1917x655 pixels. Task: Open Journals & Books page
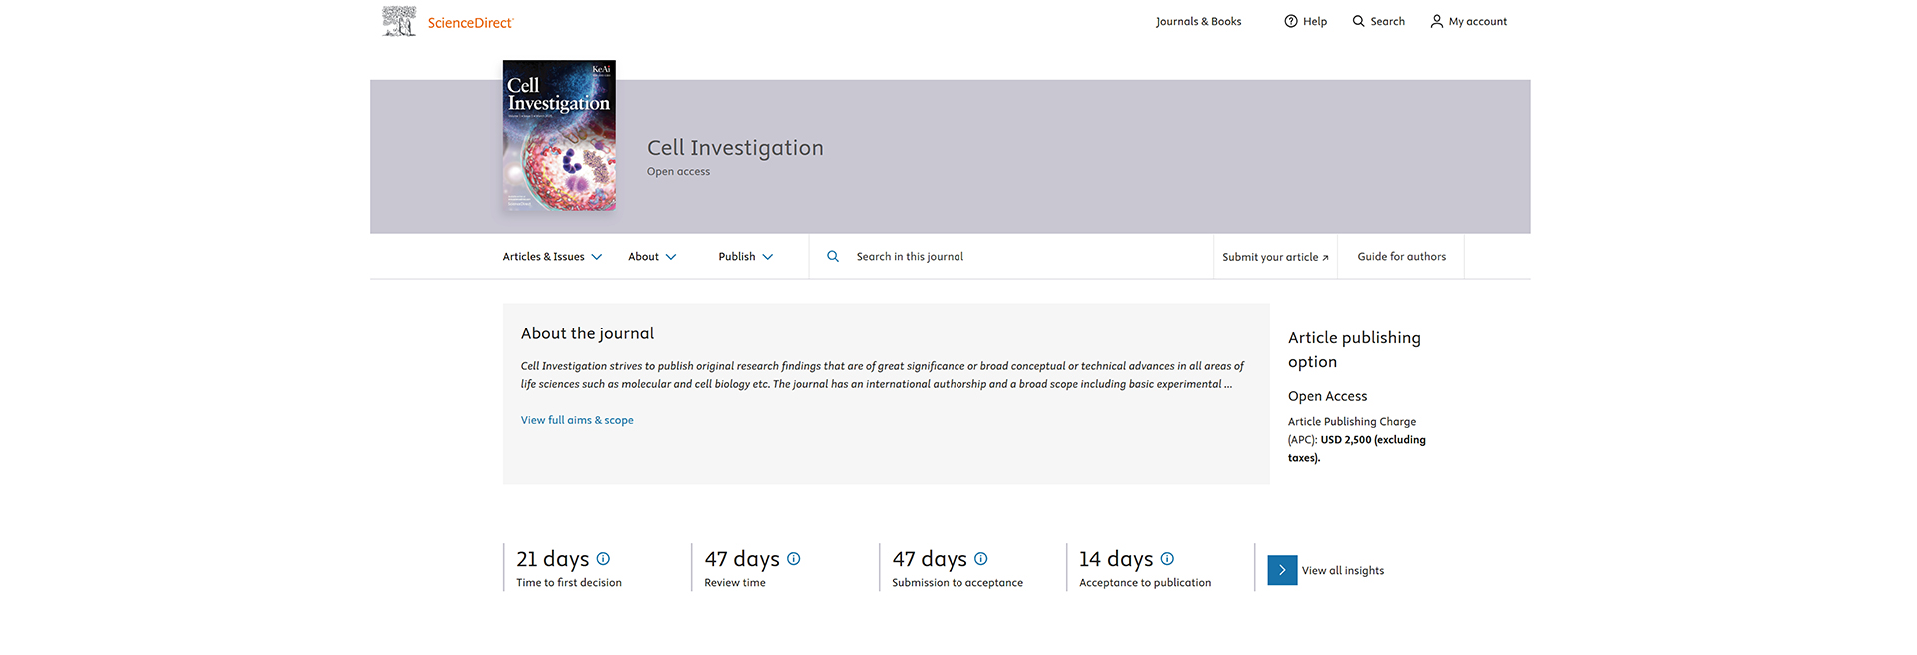click(1198, 21)
